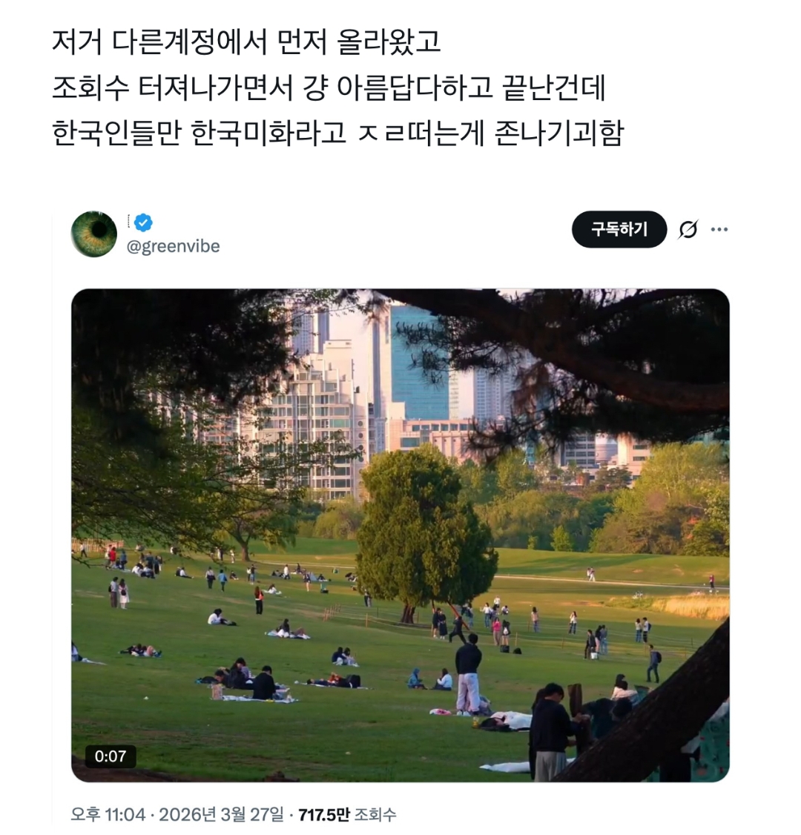Screen dimensions: 801x835
Task: Click the 2026년 3월 27일 date
Action: (221, 814)
